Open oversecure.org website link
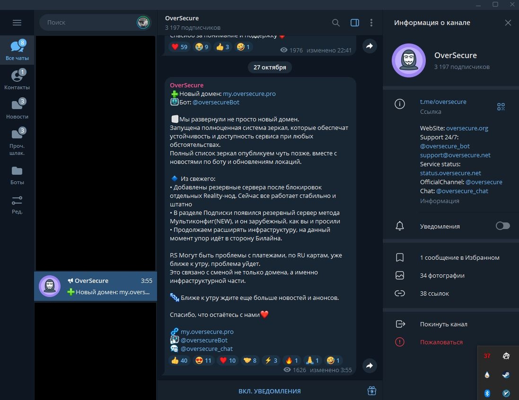Image resolution: width=519 pixels, height=400 pixels. [467, 128]
